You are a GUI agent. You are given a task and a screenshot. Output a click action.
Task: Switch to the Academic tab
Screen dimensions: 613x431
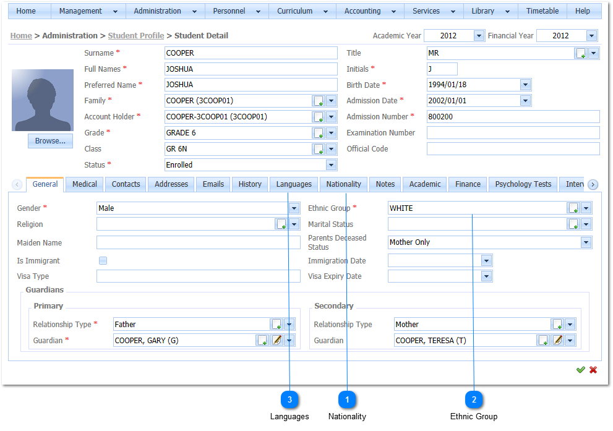coord(425,184)
